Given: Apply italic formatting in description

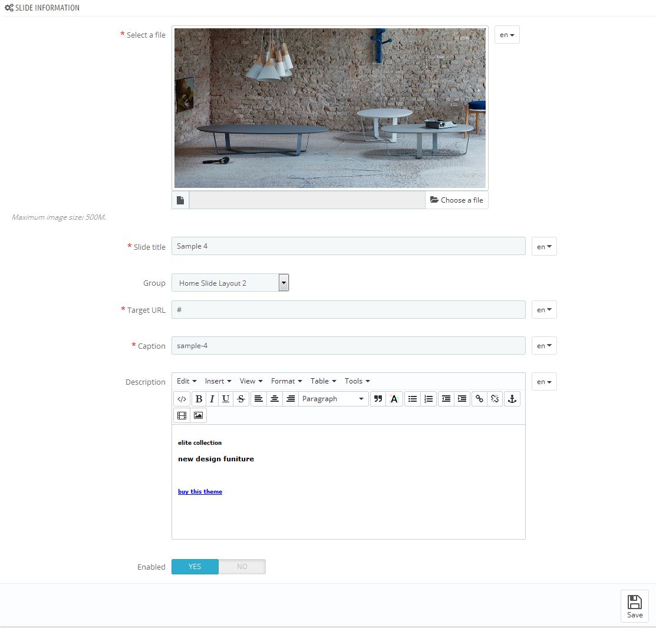Looking at the screenshot, I should pos(212,399).
